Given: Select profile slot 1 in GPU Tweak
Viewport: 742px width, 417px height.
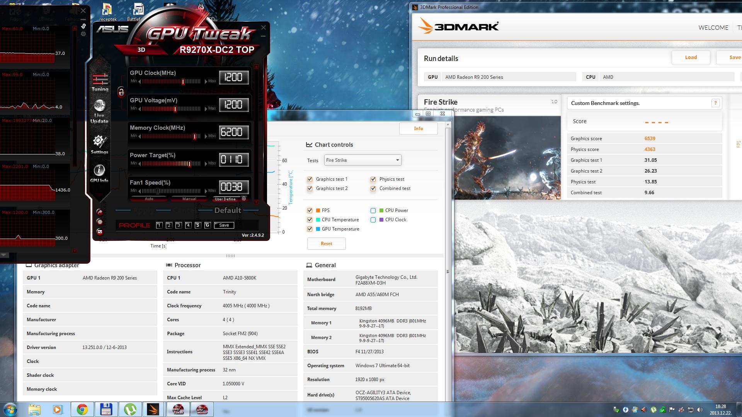Looking at the screenshot, I should tap(159, 225).
